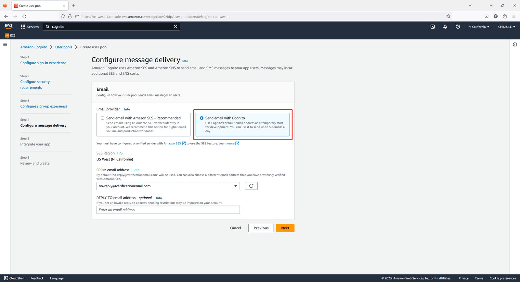Expand the hamburger side navigation

click(5, 44)
